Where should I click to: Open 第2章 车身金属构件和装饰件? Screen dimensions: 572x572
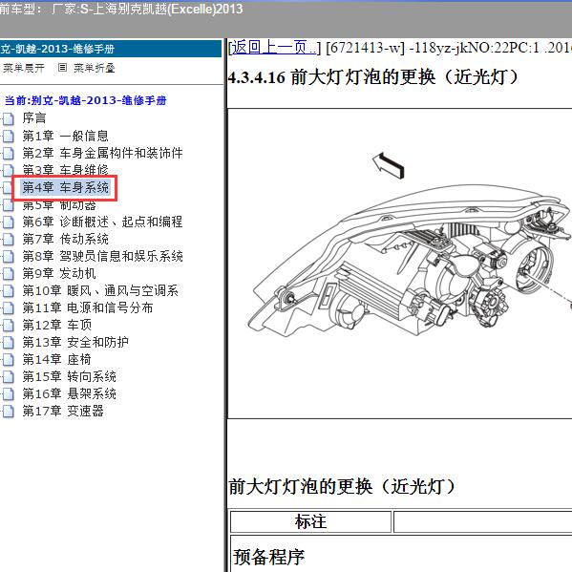pyautogui.click(x=102, y=153)
